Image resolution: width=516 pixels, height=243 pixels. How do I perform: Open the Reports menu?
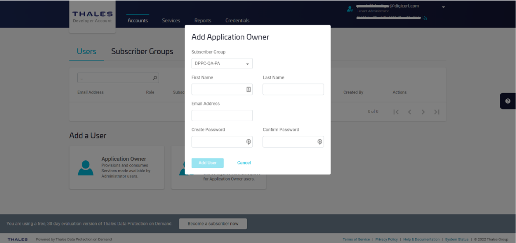tap(203, 21)
